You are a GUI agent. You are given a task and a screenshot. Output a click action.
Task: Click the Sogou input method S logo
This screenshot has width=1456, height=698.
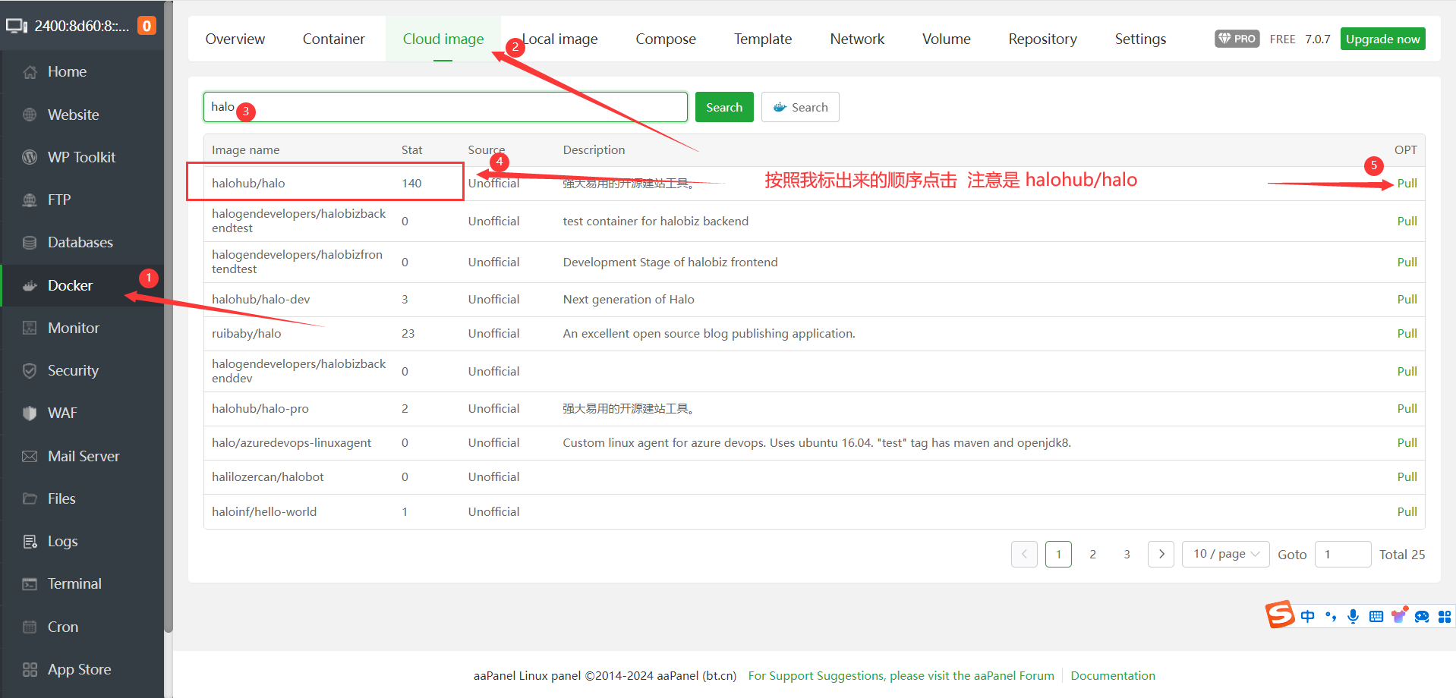pyautogui.click(x=1280, y=615)
